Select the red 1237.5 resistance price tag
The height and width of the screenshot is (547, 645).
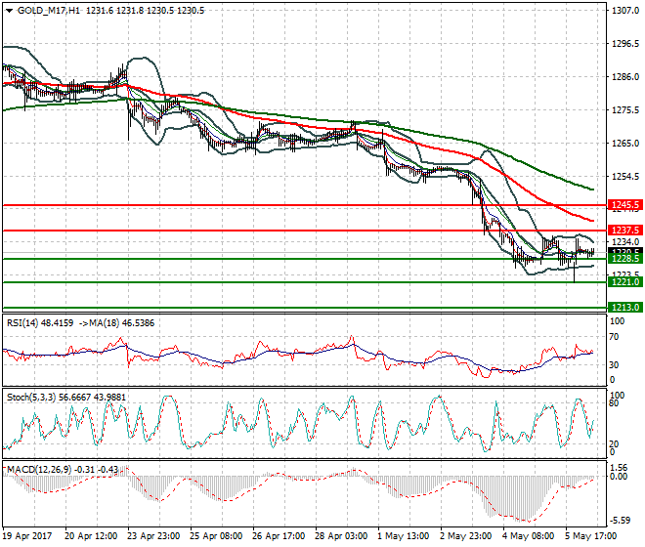coord(624,231)
